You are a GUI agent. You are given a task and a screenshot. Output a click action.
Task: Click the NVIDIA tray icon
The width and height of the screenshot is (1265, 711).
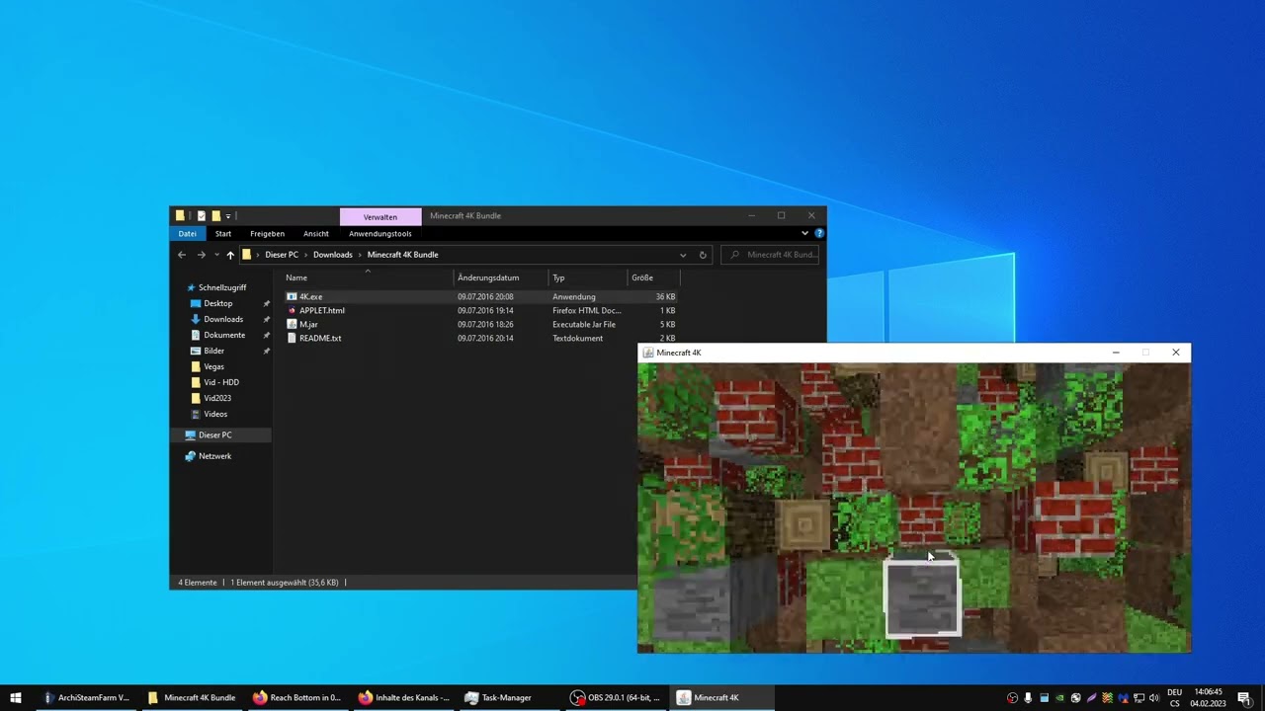[x=1059, y=698]
